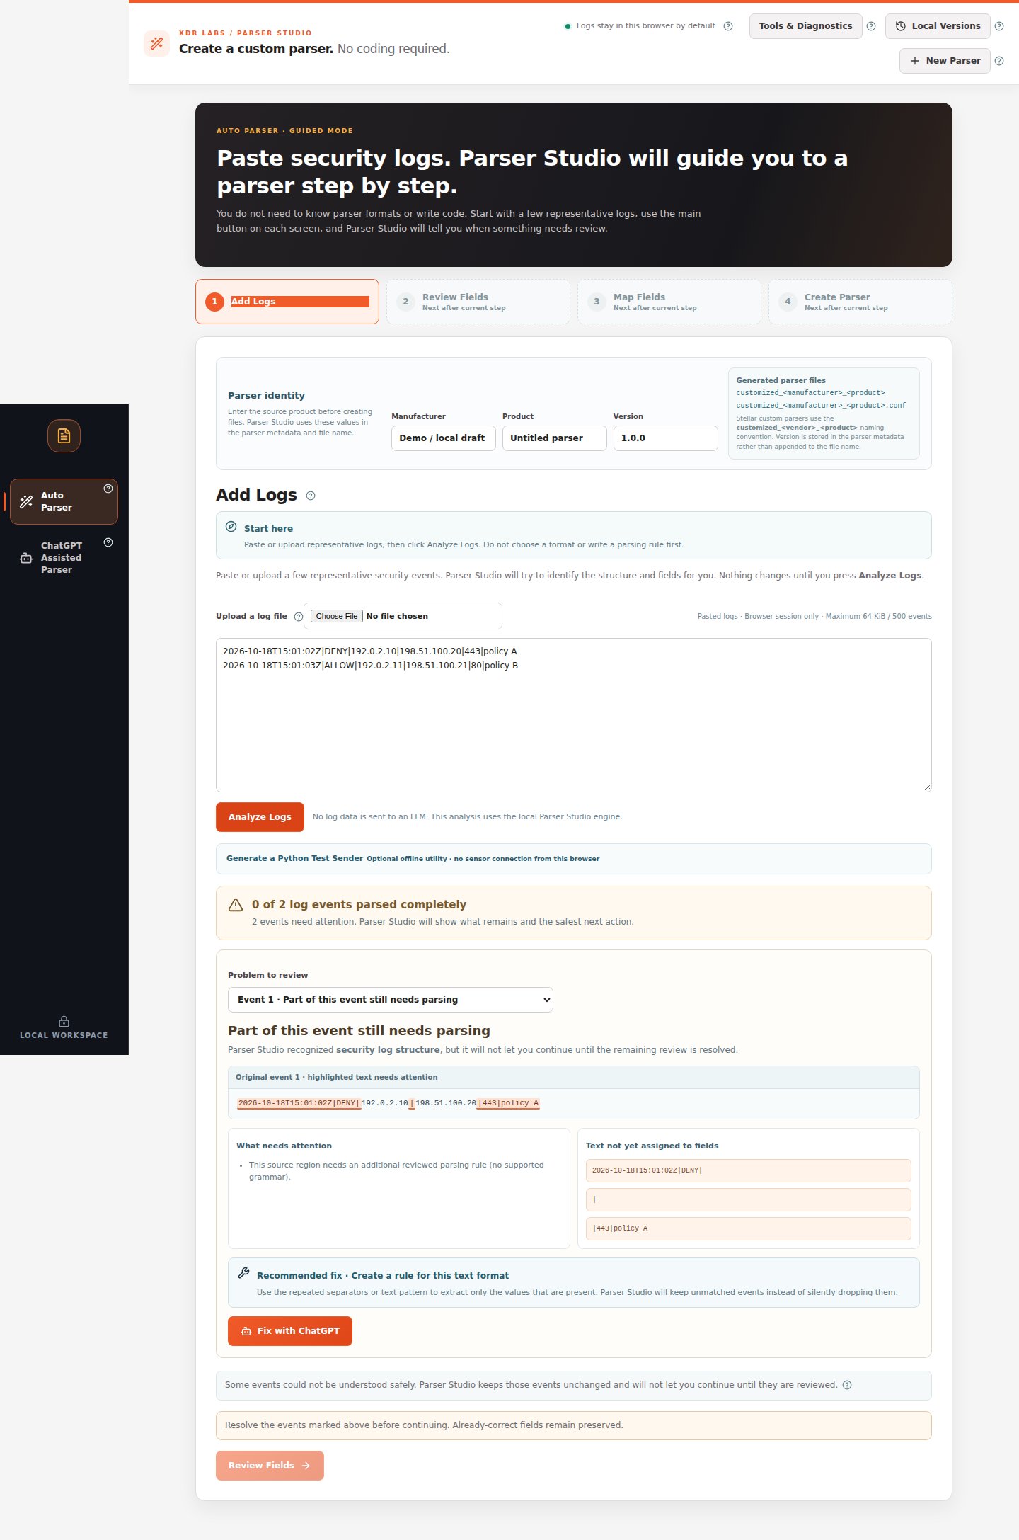Click the Choose File button
This screenshot has height=1540, width=1019.
[337, 616]
